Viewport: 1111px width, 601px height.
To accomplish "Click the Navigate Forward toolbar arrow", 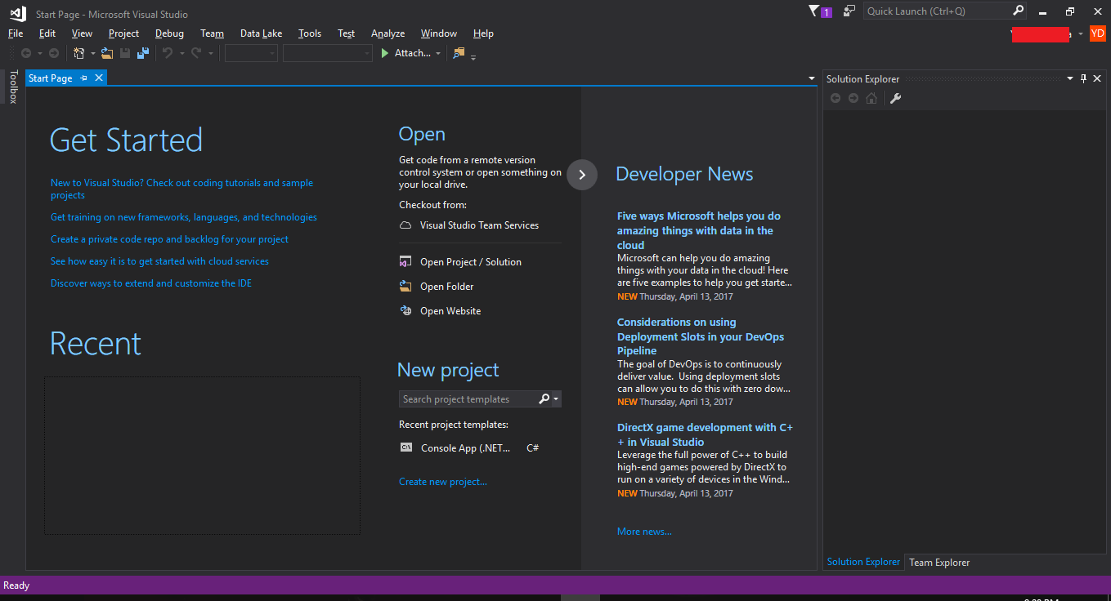I will coord(54,53).
